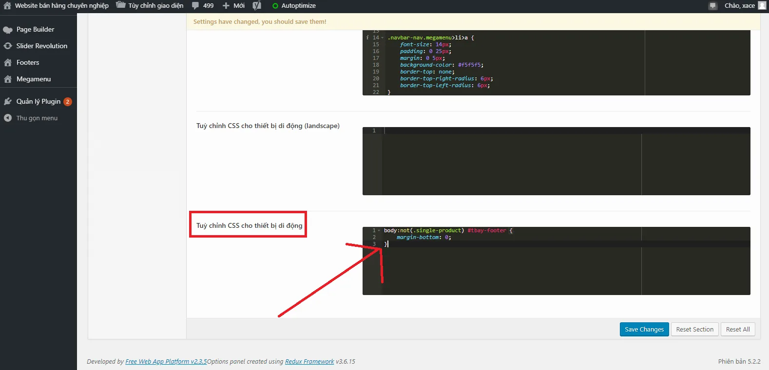This screenshot has height=370, width=769.
Task: Open the Mới (New) admin menu
Action: pos(239,6)
